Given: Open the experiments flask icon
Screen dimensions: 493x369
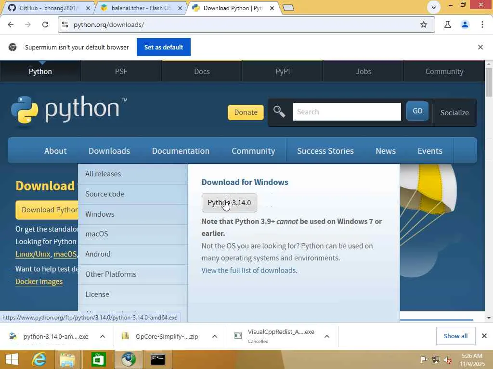Looking at the screenshot, I should point(448,25).
